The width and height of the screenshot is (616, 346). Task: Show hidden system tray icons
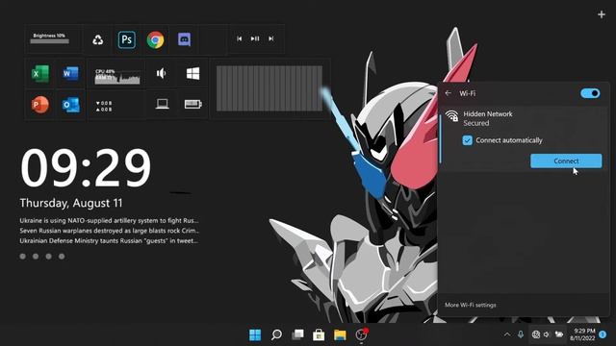(x=507, y=334)
